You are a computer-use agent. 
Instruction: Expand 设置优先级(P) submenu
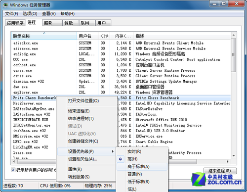tap(86, 151)
